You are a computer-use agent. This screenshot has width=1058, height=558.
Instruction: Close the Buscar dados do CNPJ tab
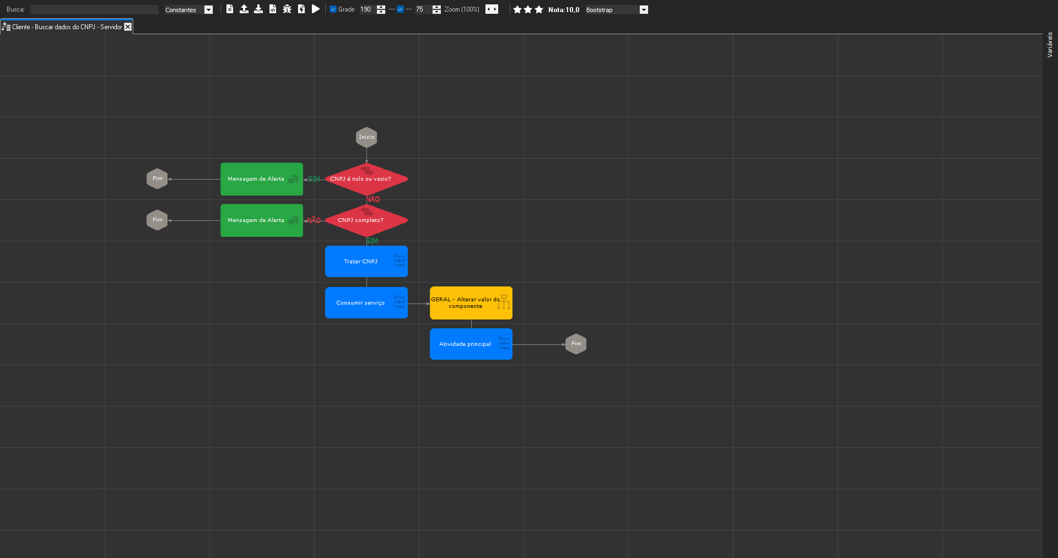pos(128,27)
